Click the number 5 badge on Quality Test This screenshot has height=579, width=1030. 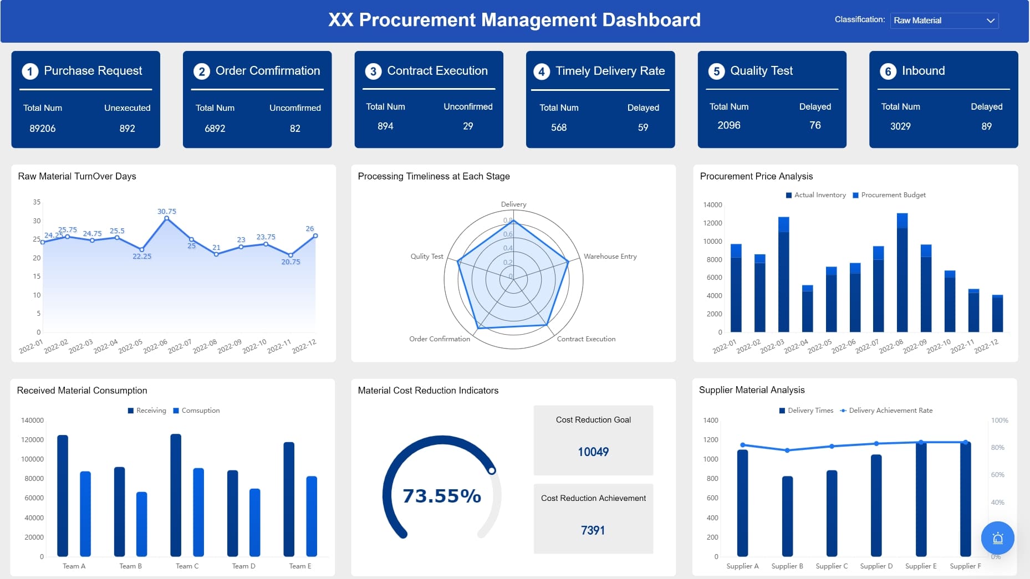[716, 71]
